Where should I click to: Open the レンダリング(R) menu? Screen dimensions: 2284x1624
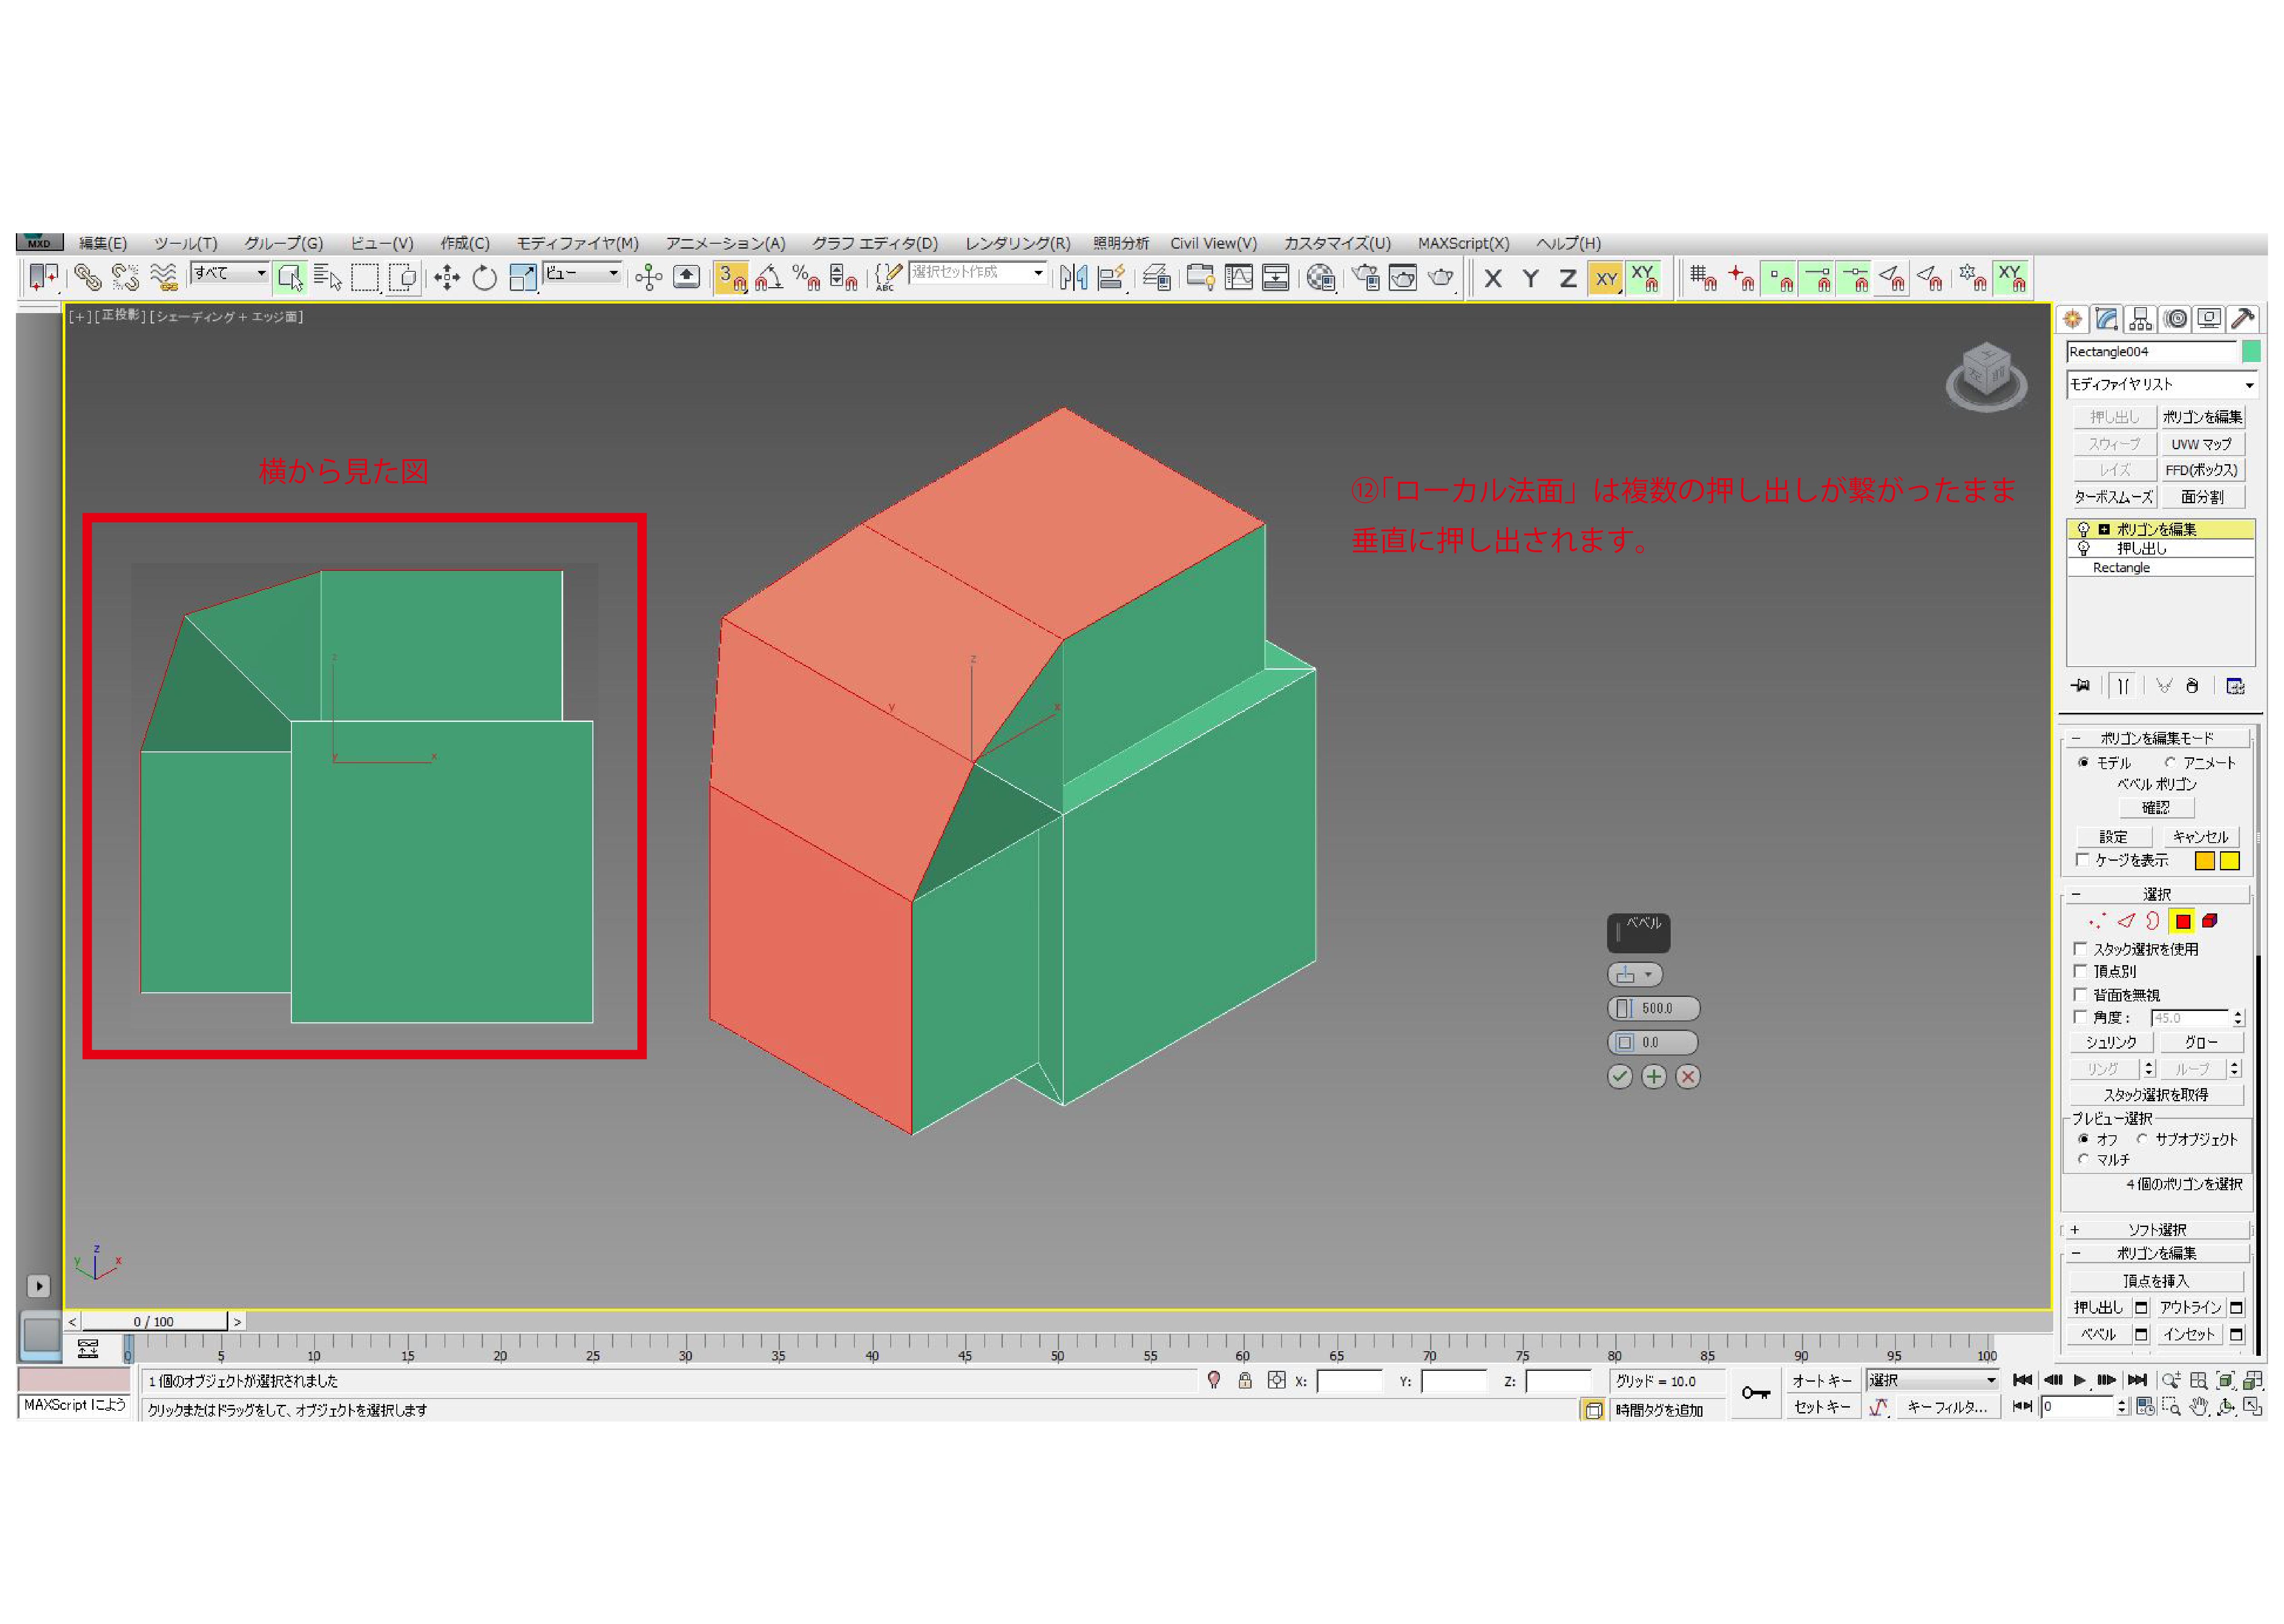pos(1016,243)
